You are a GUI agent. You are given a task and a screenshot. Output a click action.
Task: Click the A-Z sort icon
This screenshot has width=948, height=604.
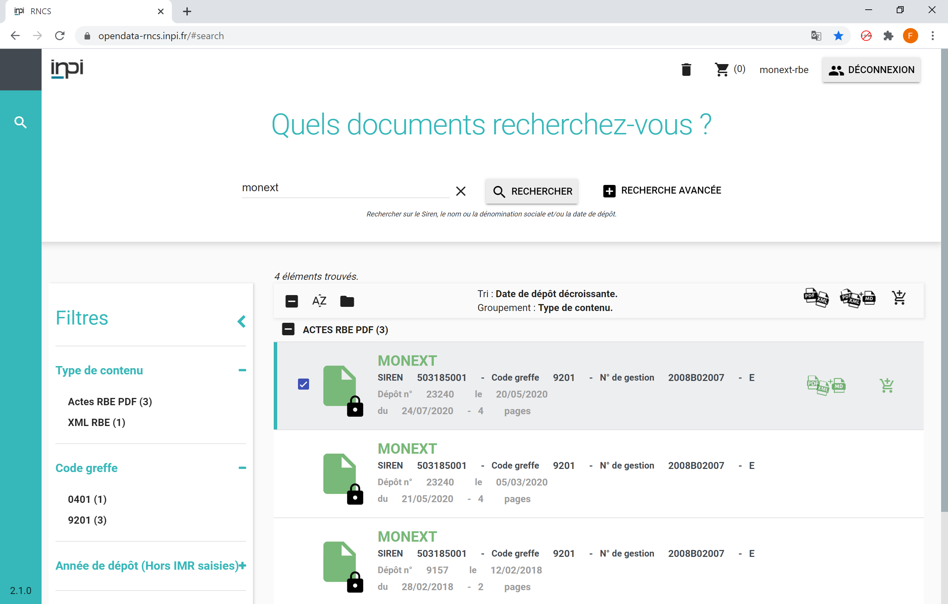coord(319,301)
